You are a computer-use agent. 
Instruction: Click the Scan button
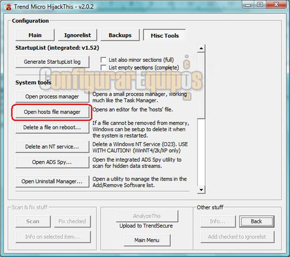click(x=33, y=221)
